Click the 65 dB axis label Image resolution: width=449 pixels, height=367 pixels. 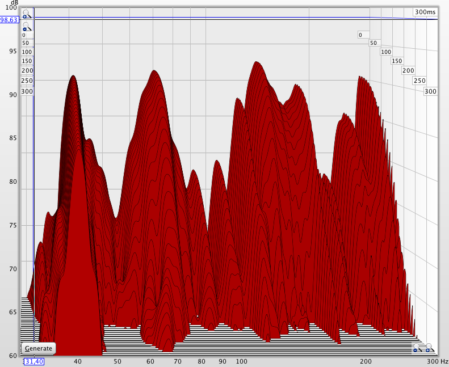tap(13, 312)
